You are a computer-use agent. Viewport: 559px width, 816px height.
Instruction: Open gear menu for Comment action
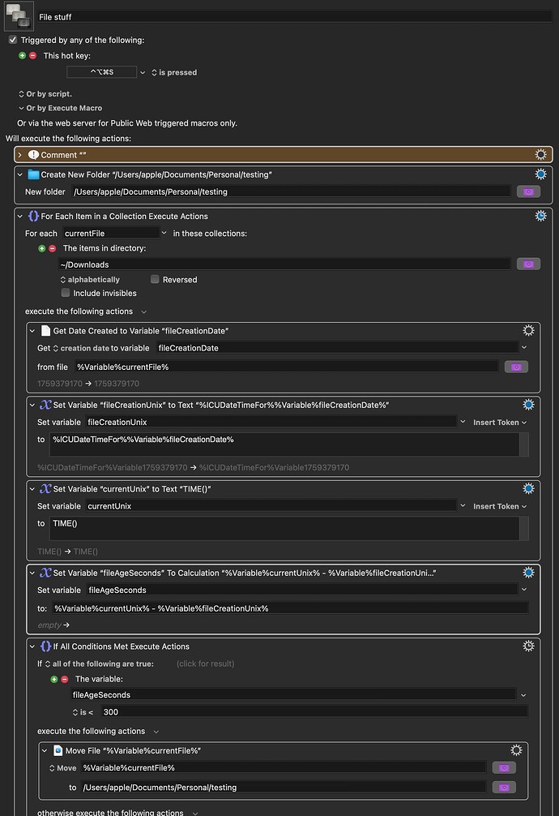point(540,155)
